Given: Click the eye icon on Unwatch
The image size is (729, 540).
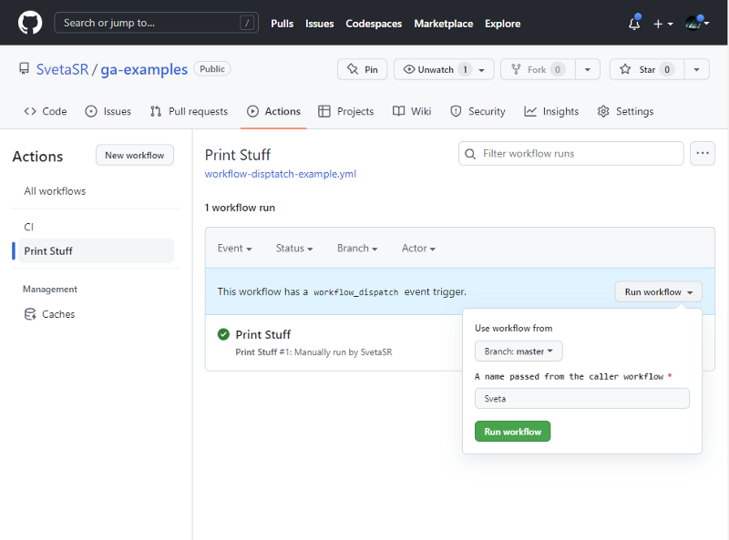Looking at the screenshot, I should click(x=408, y=69).
